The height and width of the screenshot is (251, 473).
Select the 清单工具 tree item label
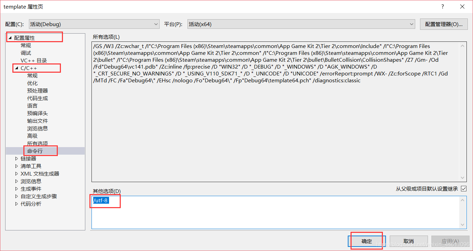31,166
